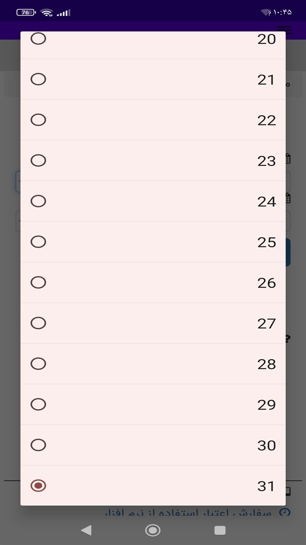306x545 pixels.
Task: Tap the Android home circle icon
Action: click(153, 530)
